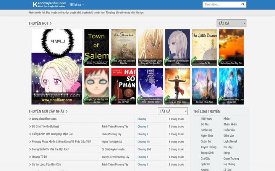Open Sự Im Lặng Của Bầy Cừu list entry

coord(47,165)
